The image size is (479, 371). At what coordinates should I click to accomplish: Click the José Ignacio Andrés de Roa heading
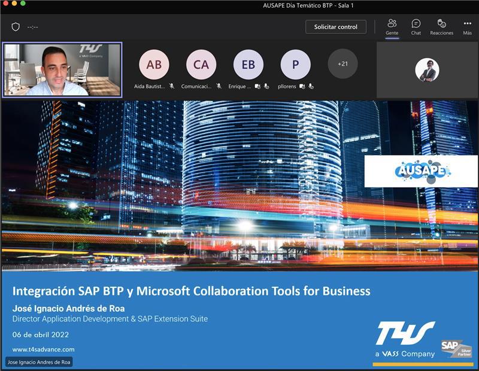click(68, 308)
